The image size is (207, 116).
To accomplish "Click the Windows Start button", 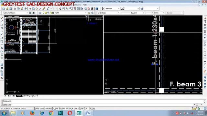I will pyautogui.click(x=4, y=113).
